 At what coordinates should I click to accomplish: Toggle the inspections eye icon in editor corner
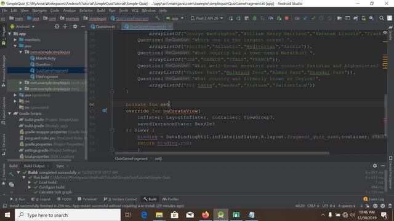click(385, 33)
